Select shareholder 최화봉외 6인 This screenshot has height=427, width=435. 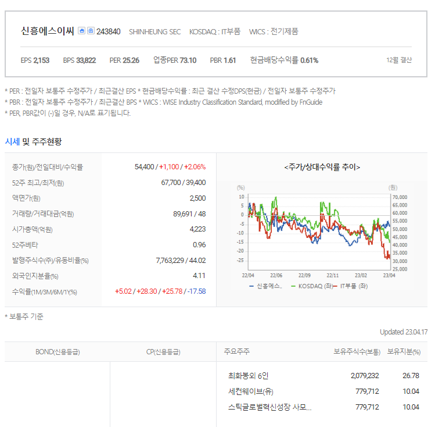coord(249,376)
